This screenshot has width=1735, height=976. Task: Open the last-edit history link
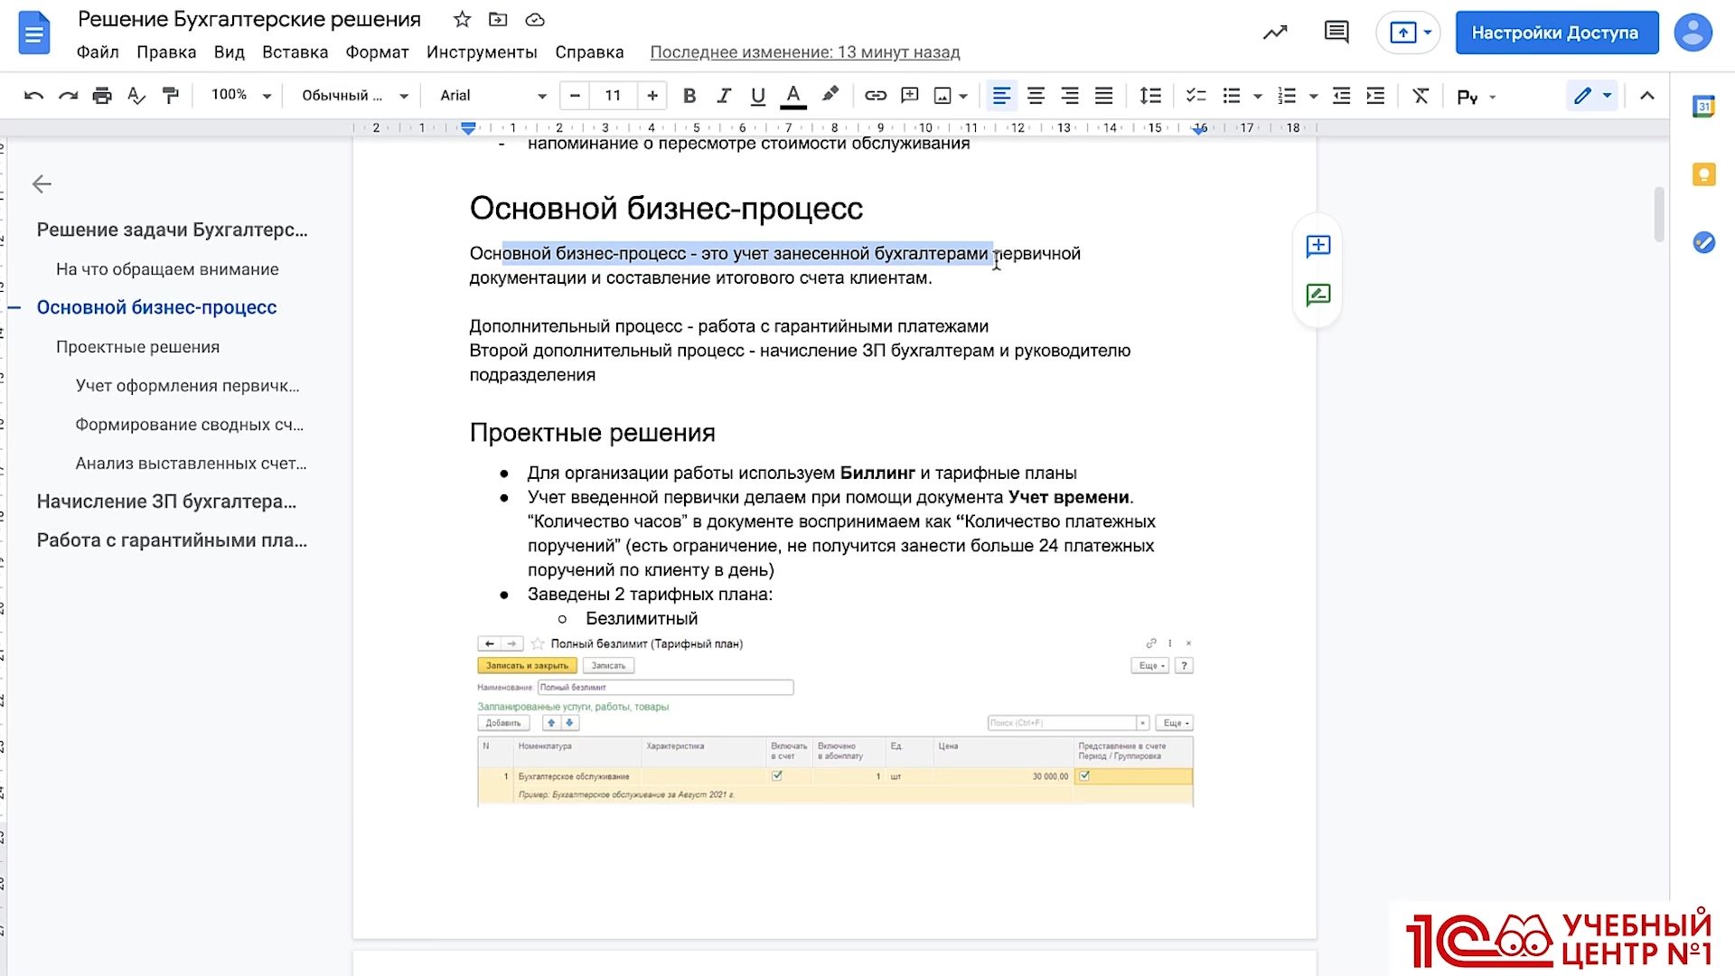(804, 52)
